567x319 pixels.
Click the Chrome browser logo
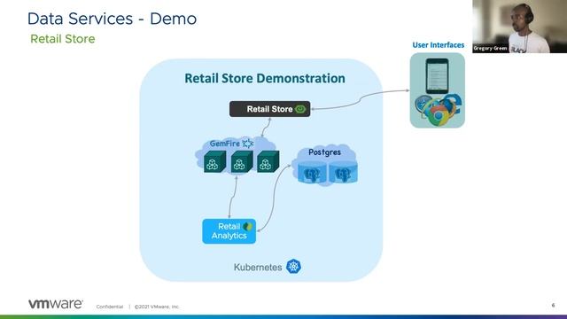438,114
